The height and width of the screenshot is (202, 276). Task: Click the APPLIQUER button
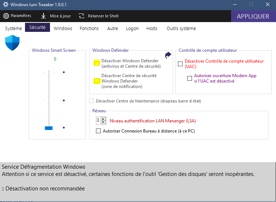[x=253, y=16]
